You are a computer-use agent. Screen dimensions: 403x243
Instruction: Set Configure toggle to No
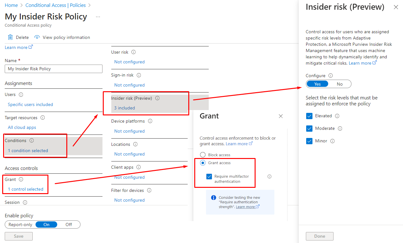pos(340,84)
